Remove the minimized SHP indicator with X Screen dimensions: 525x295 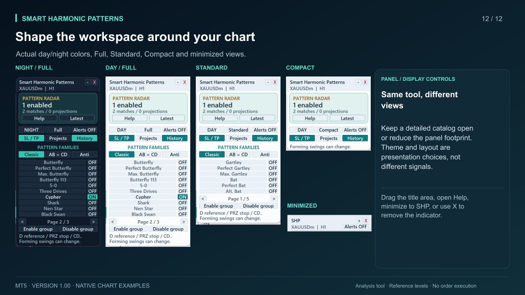pyautogui.click(x=366, y=221)
